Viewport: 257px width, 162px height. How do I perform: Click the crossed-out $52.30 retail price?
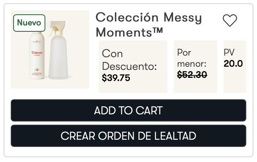[192, 74]
